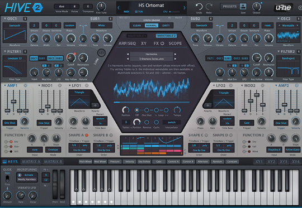This screenshot has height=208, width=302.
Task: Open voice mode duo dropdown
Action: click(62, 6)
